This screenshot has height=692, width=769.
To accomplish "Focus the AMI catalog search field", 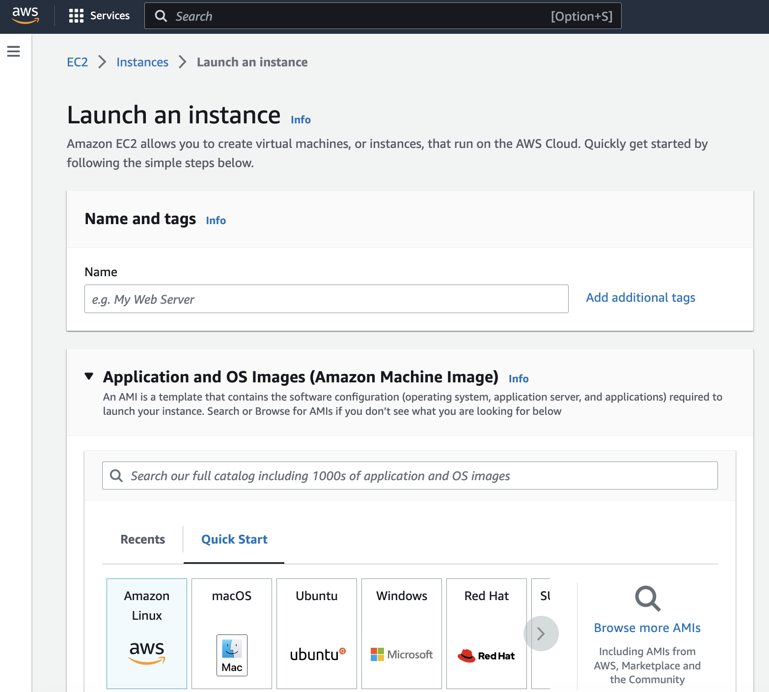I will pos(410,476).
